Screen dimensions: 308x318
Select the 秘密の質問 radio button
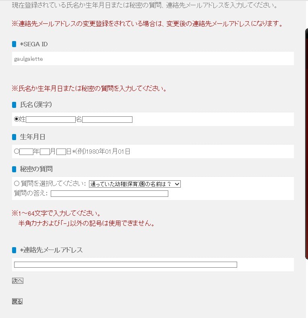coord(17,184)
